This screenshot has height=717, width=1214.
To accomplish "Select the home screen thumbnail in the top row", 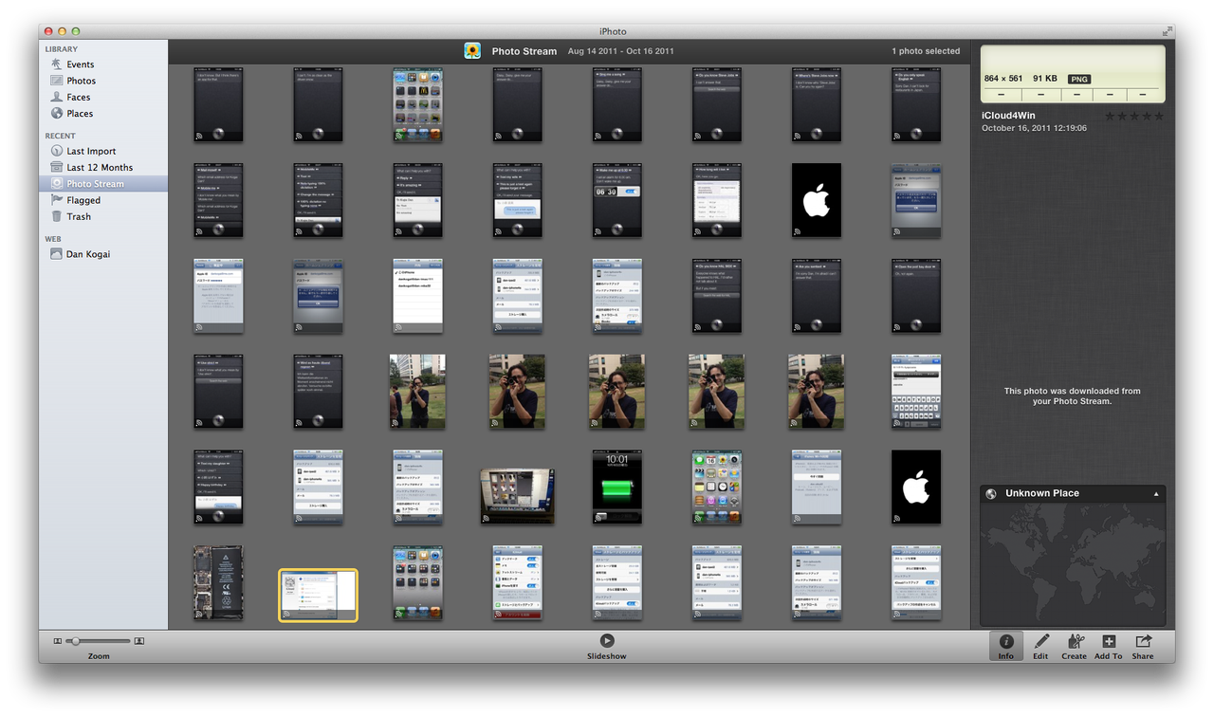I will [417, 104].
